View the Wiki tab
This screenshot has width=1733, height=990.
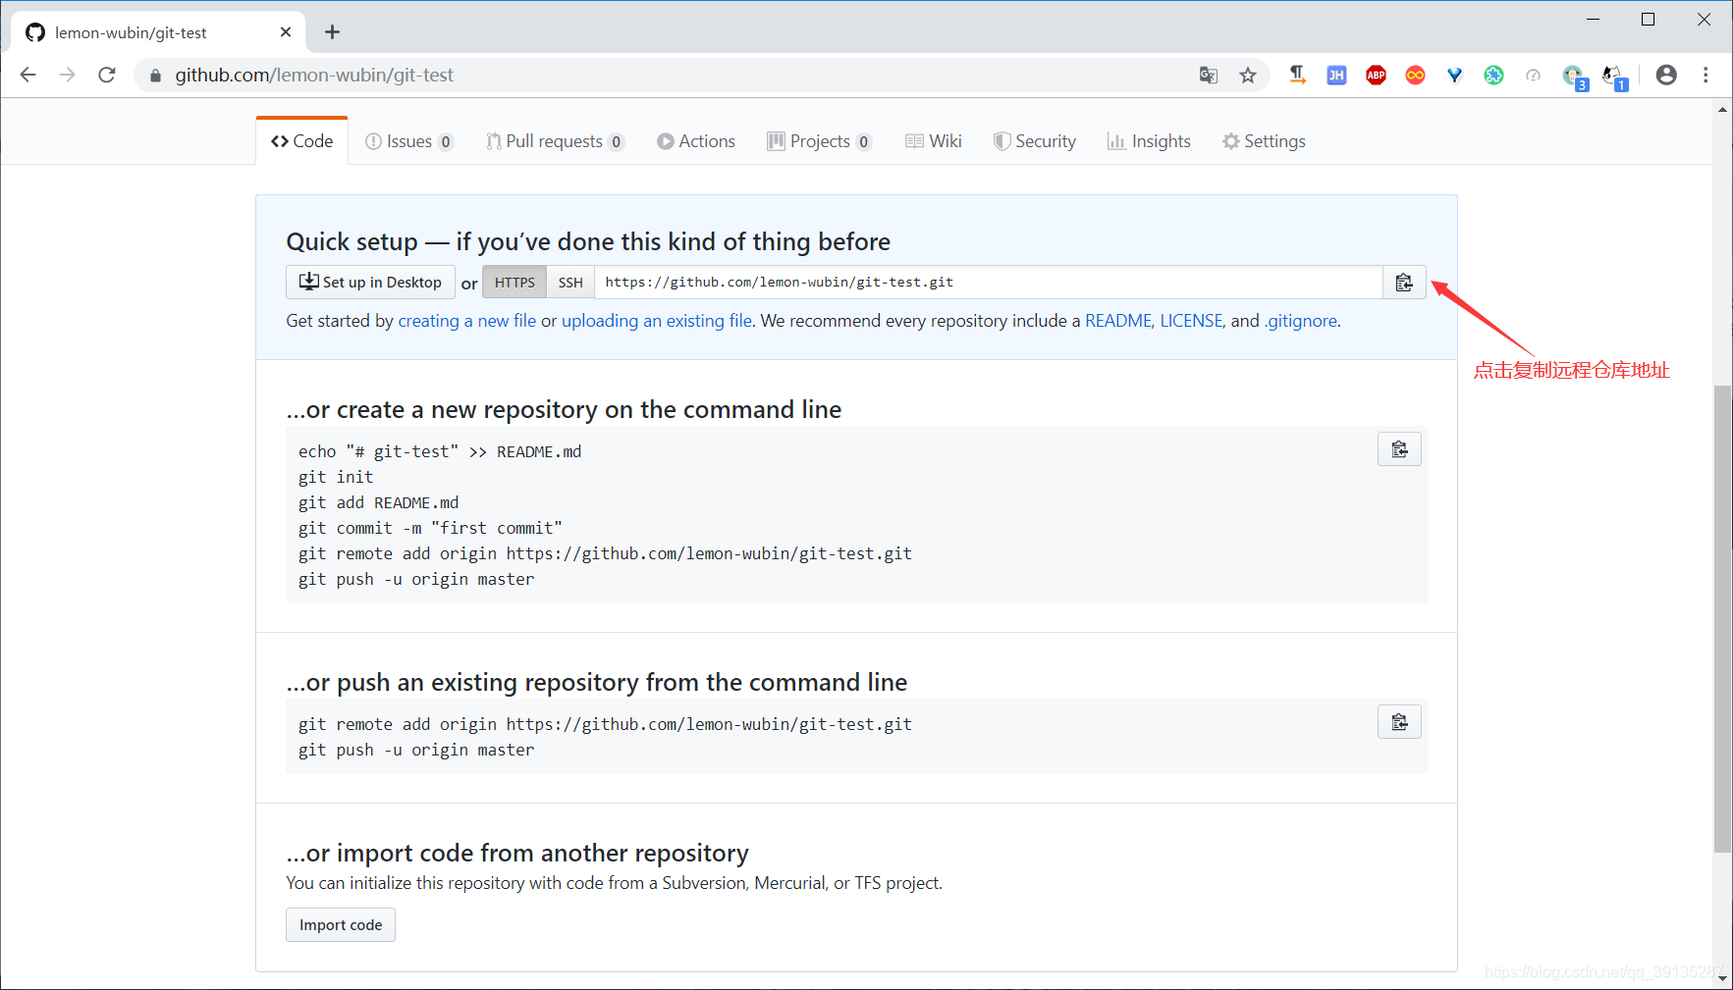click(934, 141)
